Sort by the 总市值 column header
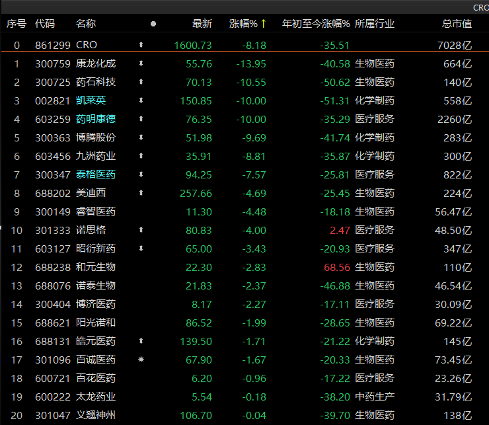 click(457, 24)
